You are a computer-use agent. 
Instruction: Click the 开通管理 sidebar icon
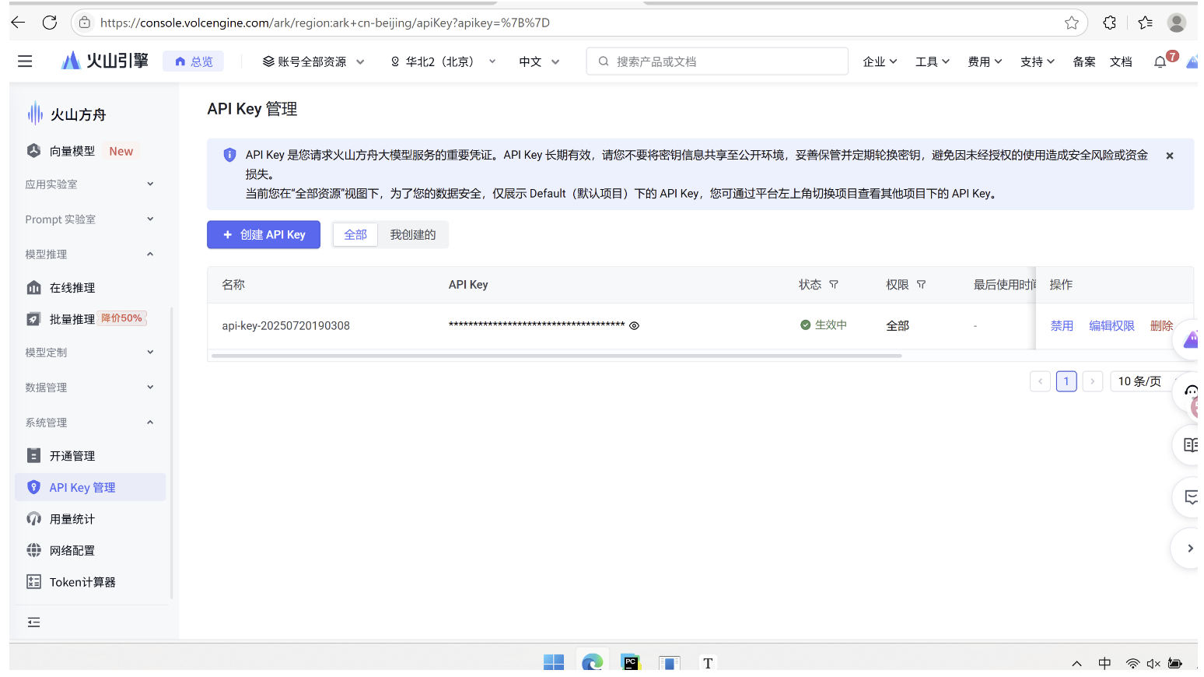[33, 455]
